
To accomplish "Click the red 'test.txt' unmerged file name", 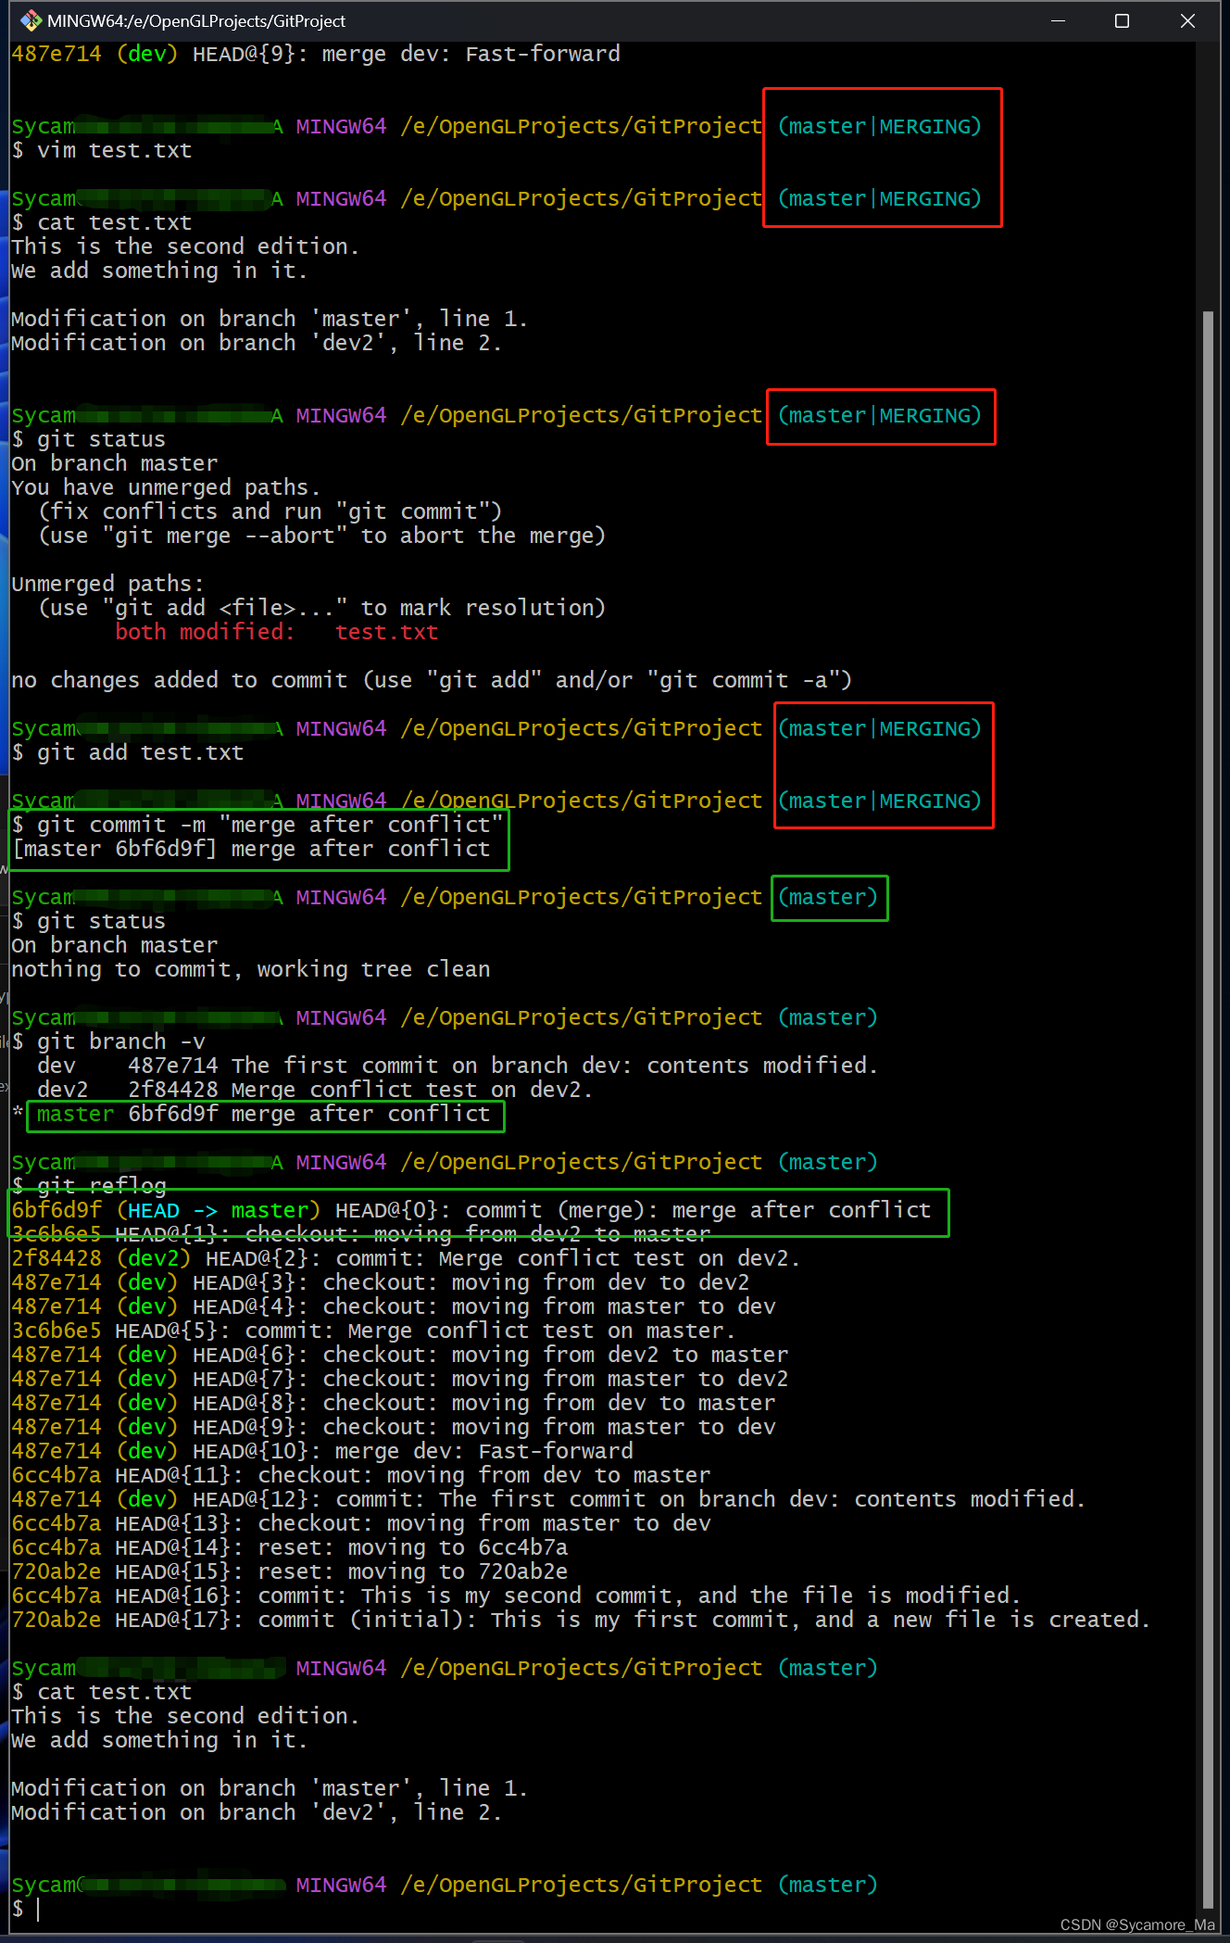I will pos(386,632).
